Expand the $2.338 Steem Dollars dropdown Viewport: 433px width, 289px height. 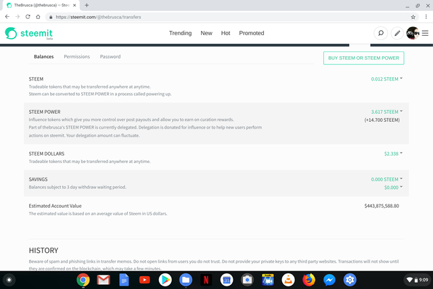point(393,154)
